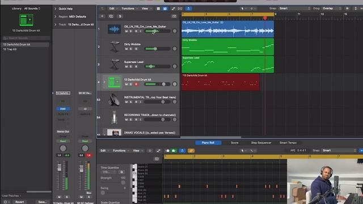Select 13 Trap Kit in the Library list
This screenshot has width=363, height=204.
click(x=10, y=49)
